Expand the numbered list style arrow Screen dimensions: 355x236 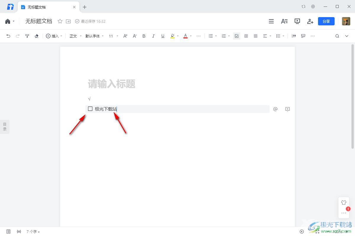point(229,36)
